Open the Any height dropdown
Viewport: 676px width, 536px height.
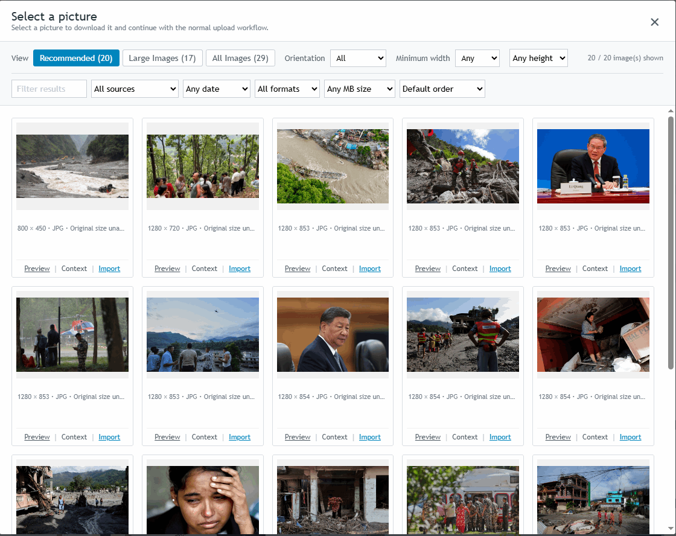538,58
